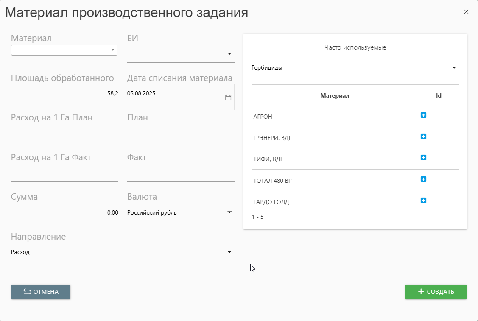
Task: Add ТИФИ, ВДГ using plus icon
Action: point(423,158)
